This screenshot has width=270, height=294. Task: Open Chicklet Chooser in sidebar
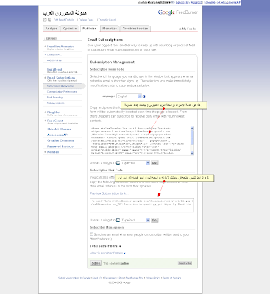pos(59,129)
